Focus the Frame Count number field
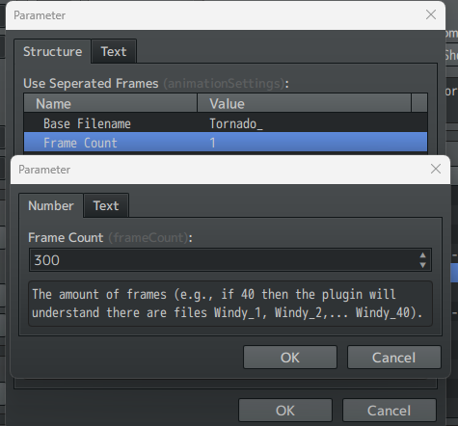The image size is (458, 426). 225,260
